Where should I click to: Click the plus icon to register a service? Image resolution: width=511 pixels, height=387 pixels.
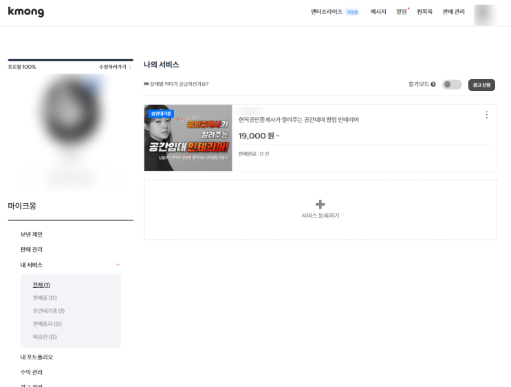(x=320, y=205)
